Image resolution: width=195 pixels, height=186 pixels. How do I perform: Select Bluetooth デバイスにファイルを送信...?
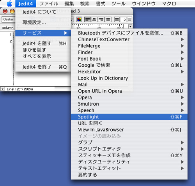coord(129,33)
